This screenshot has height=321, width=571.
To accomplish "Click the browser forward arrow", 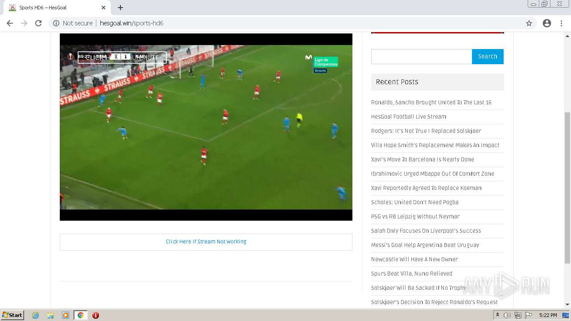I will [24, 23].
